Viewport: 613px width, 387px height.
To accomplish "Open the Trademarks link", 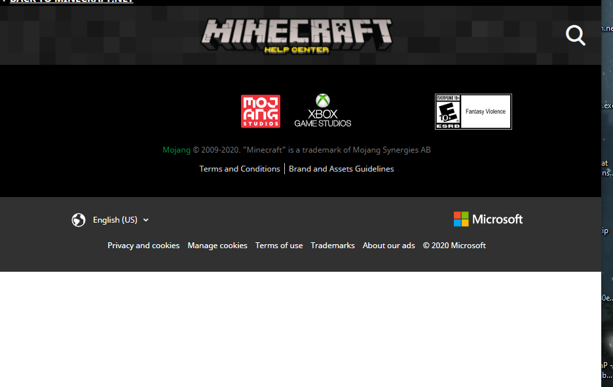I will click(333, 246).
